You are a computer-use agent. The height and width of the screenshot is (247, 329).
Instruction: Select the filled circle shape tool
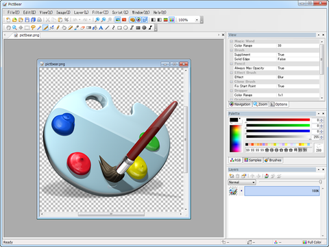144,28
